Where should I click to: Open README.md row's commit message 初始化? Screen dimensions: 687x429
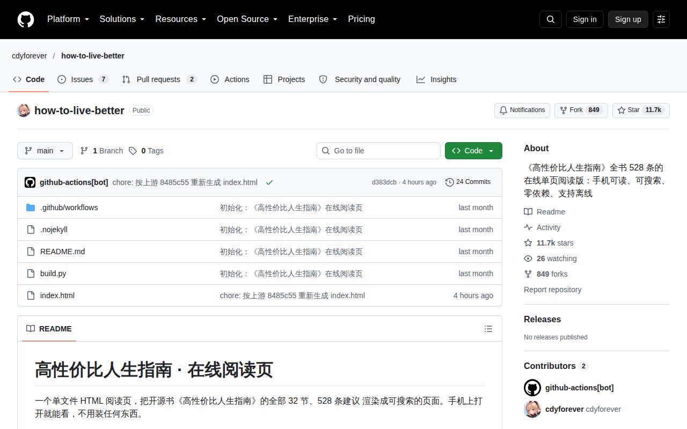point(291,252)
